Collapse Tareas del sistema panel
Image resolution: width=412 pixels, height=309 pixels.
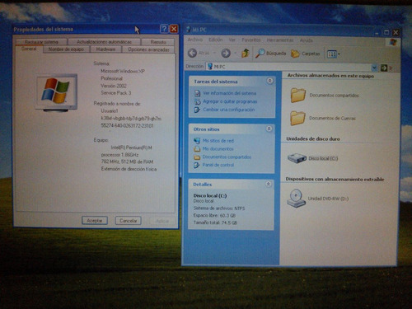269,81
